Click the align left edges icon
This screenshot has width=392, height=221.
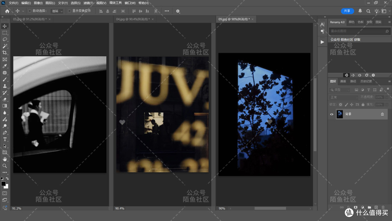[101, 11]
